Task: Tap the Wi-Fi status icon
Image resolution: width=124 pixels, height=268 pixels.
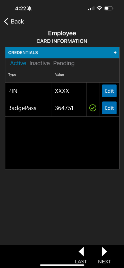Action: tap(99, 8)
